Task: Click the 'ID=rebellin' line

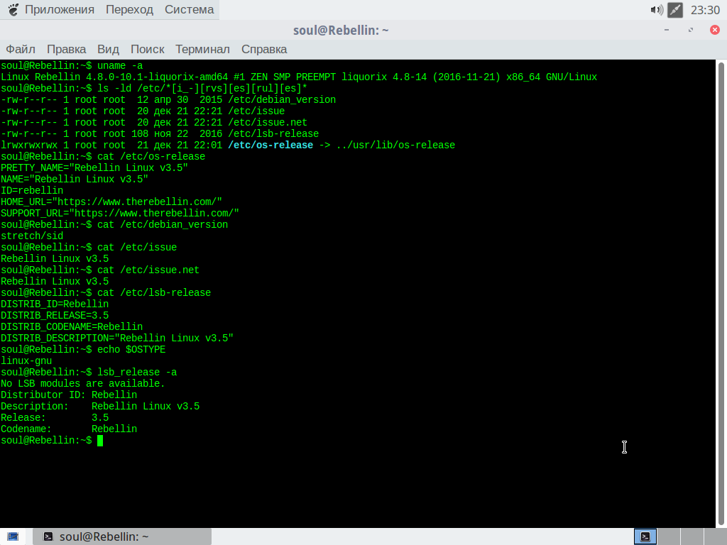Action: point(32,190)
